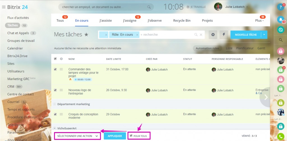Screen dimensions: 287x141
Task: Switch to the J'assiste tab
Action: coord(106,21)
